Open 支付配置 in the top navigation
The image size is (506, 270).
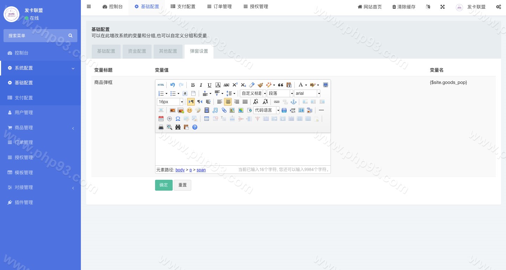coord(183,7)
